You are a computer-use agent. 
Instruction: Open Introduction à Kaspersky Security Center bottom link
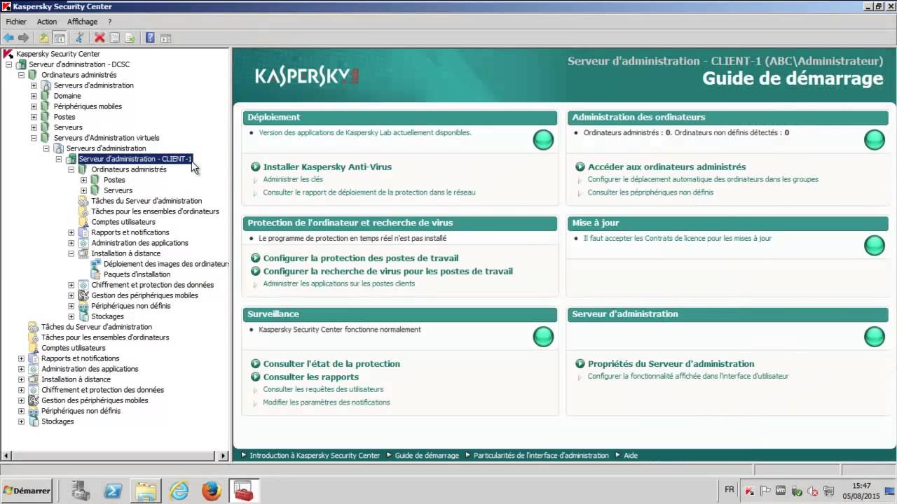pyautogui.click(x=315, y=456)
